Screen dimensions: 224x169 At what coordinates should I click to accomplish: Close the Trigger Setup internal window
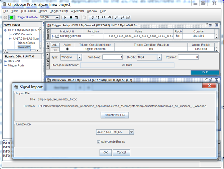coord(217,25)
